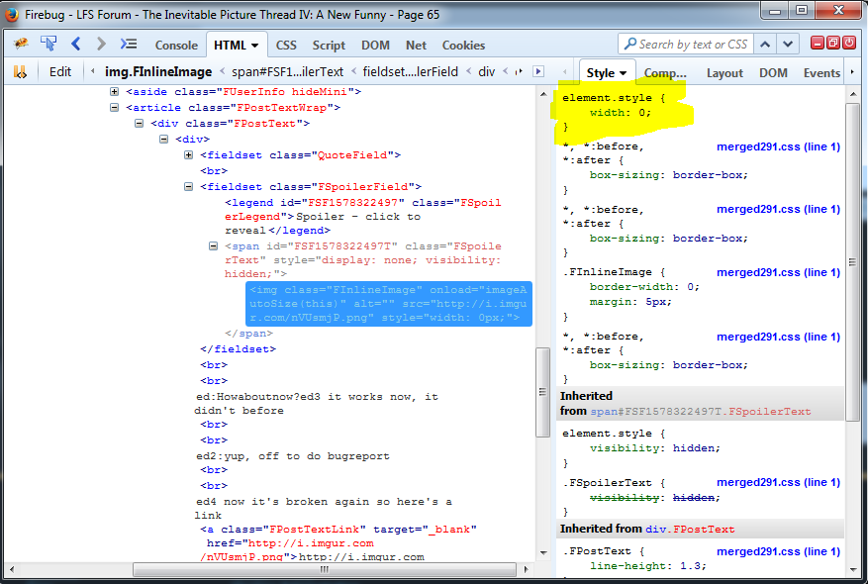868x584 pixels.
Task: Go forward with the right arrow icon
Action: [x=101, y=44]
